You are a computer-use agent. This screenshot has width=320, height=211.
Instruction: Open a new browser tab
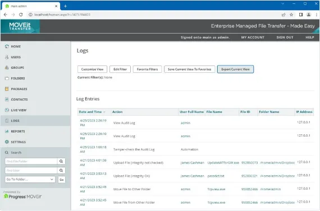click(x=65, y=6)
